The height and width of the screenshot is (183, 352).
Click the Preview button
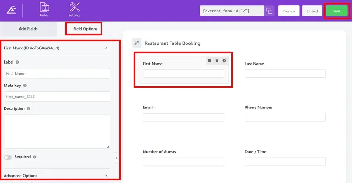pyautogui.click(x=288, y=11)
